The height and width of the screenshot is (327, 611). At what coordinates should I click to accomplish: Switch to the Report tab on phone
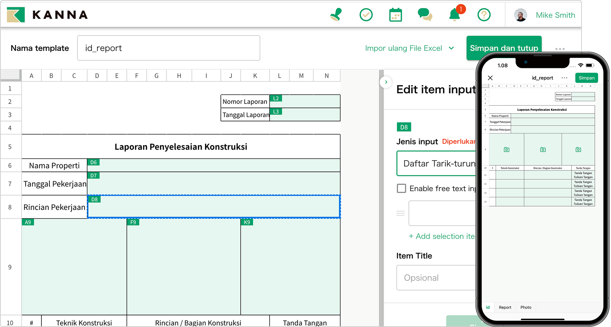point(505,307)
